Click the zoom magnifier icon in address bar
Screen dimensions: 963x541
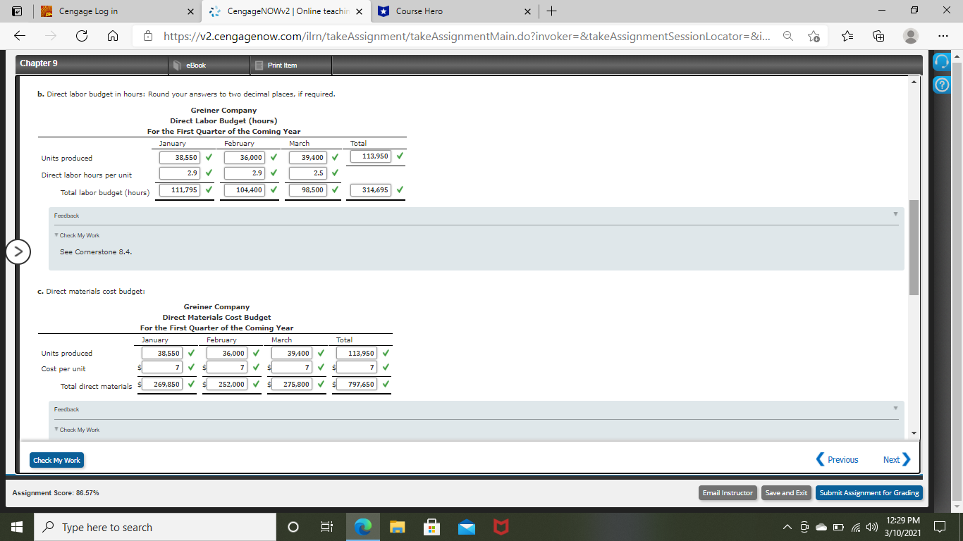click(788, 36)
